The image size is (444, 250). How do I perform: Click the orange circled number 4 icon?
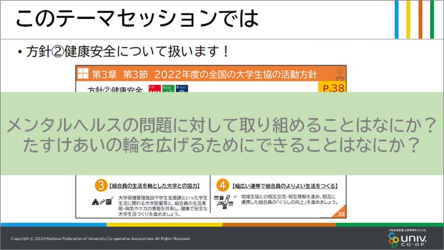224,185
